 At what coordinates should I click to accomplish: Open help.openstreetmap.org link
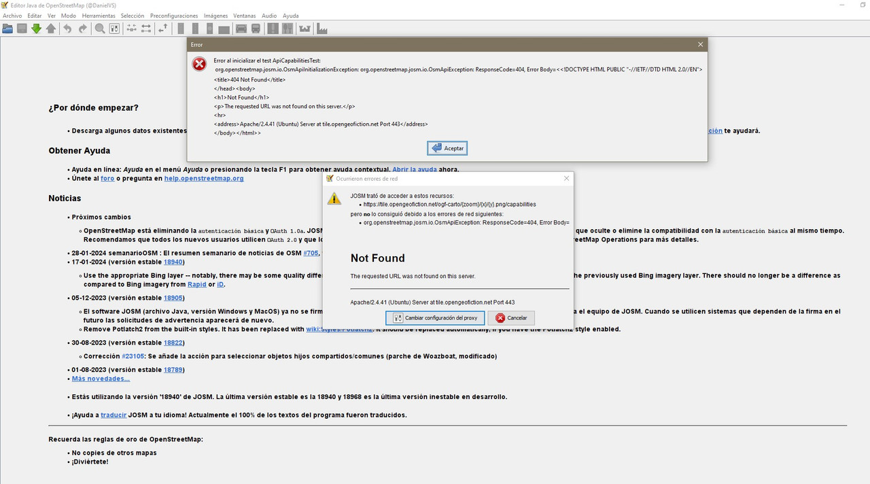pyautogui.click(x=204, y=179)
